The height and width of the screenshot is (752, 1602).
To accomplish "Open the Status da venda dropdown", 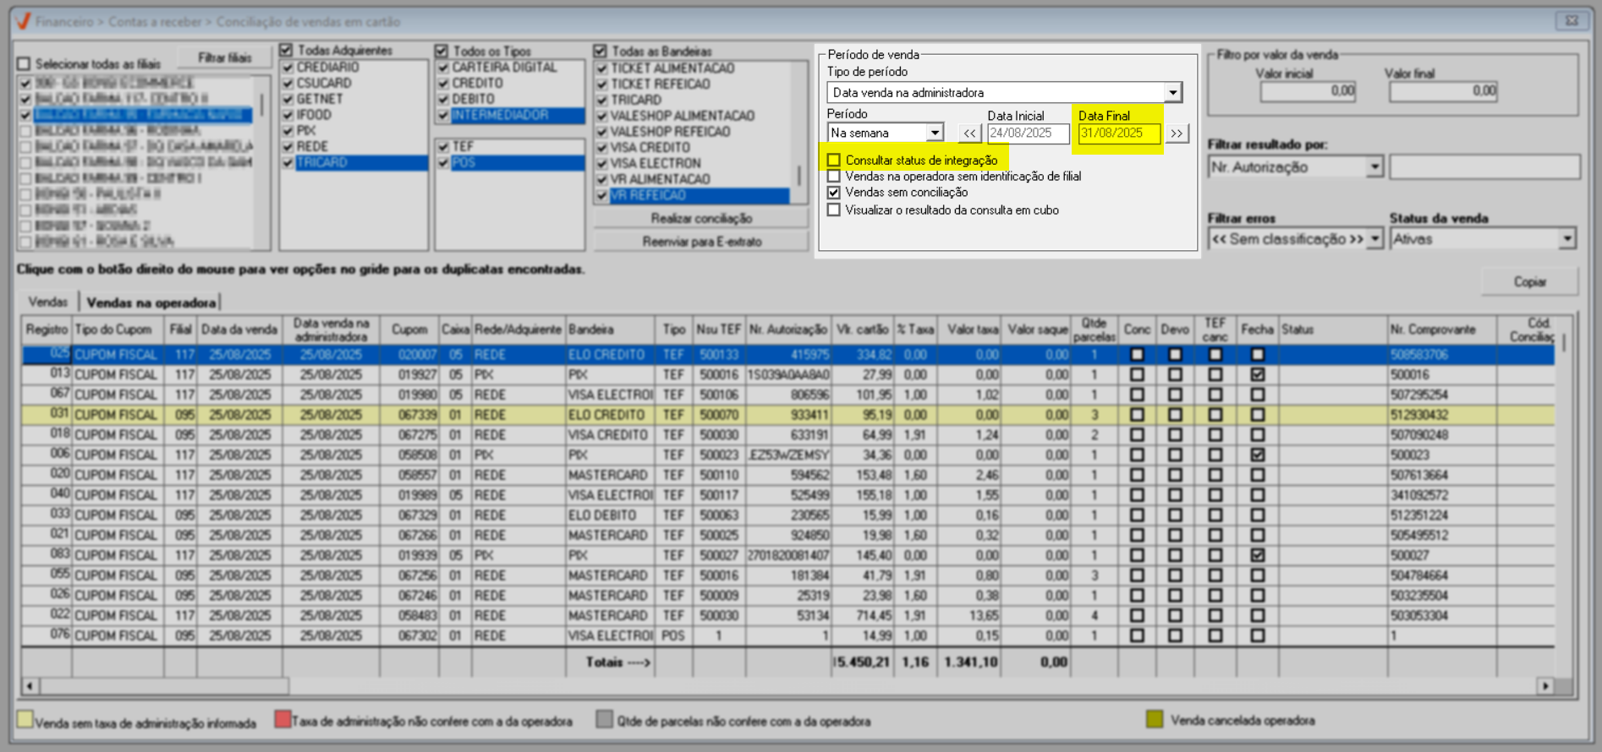I will click(1566, 239).
